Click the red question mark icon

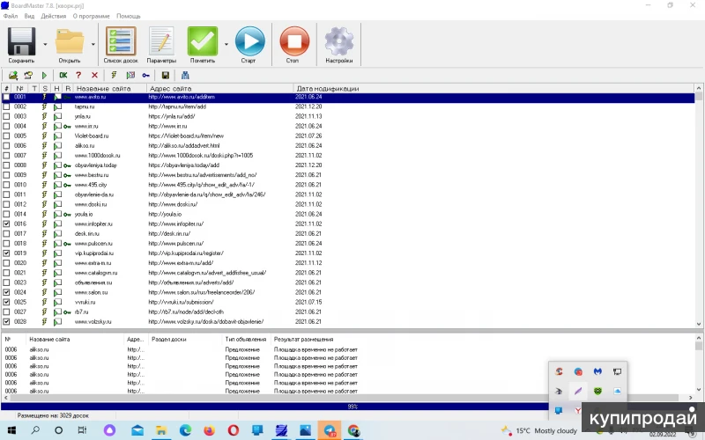(x=78, y=76)
